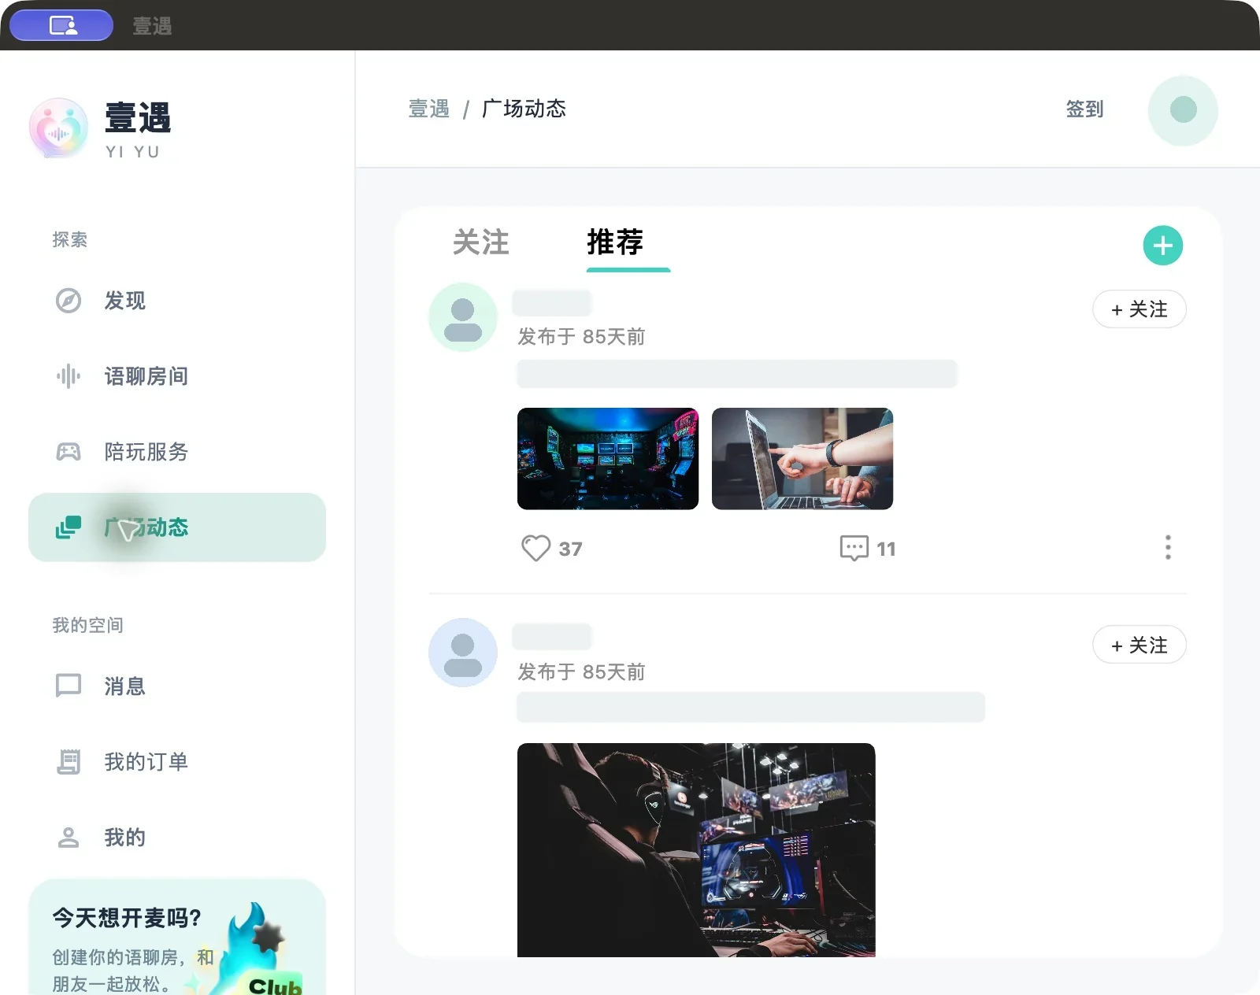This screenshot has height=995, width=1260.
Task: Open 发现 from the sidebar
Action: tap(177, 301)
